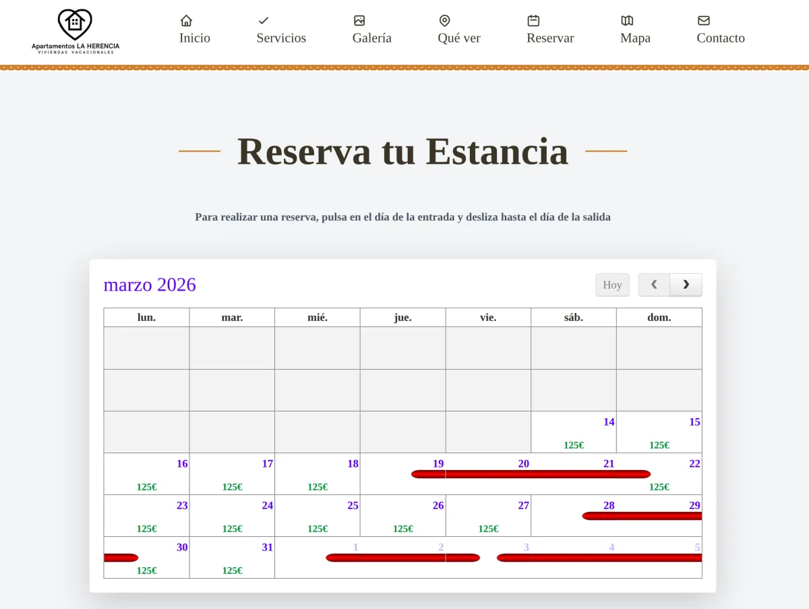Select the 125€ price under March 23
Image resolution: width=809 pixels, height=609 pixels.
pos(146,529)
